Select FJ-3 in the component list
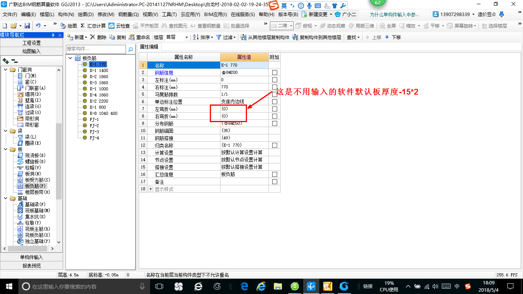This screenshot has width=523, height=294. point(94,132)
